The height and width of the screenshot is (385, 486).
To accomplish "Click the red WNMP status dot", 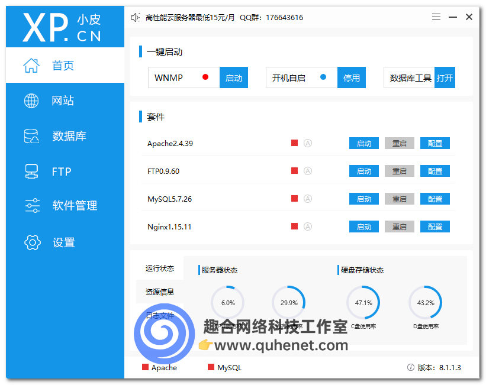I will click(205, 77).
